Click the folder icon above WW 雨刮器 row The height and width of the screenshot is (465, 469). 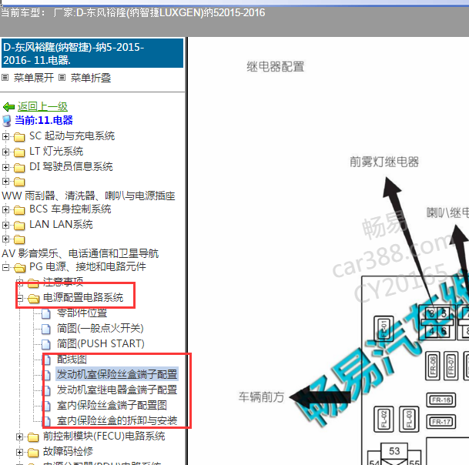pos(19,182)
